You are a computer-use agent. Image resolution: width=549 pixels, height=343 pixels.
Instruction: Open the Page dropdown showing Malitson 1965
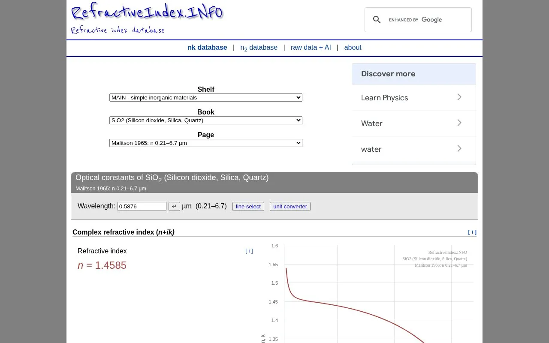tap(206, 143)
